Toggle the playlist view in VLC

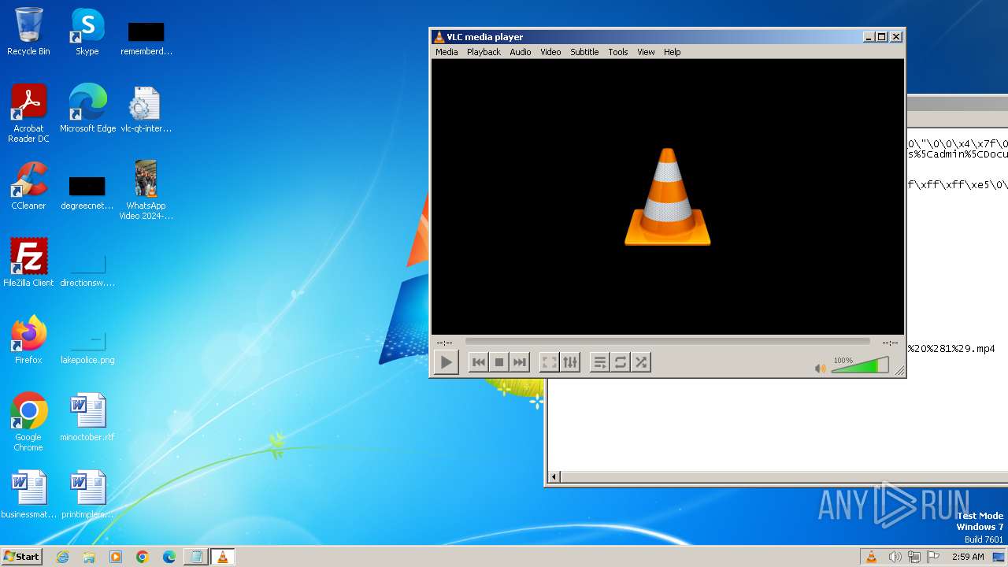(x=600, y=362)
